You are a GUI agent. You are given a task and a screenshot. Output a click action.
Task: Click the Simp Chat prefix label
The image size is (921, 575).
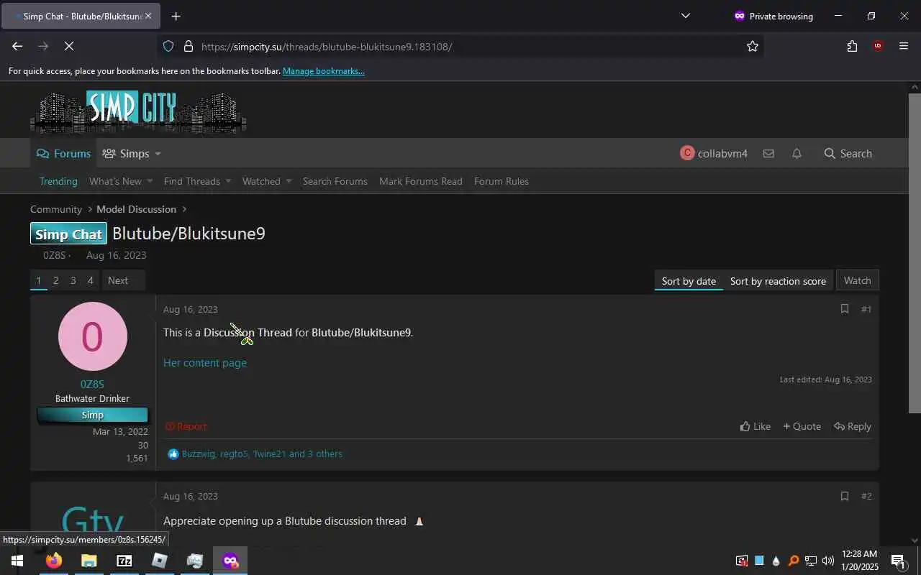(x=68, y=234)
